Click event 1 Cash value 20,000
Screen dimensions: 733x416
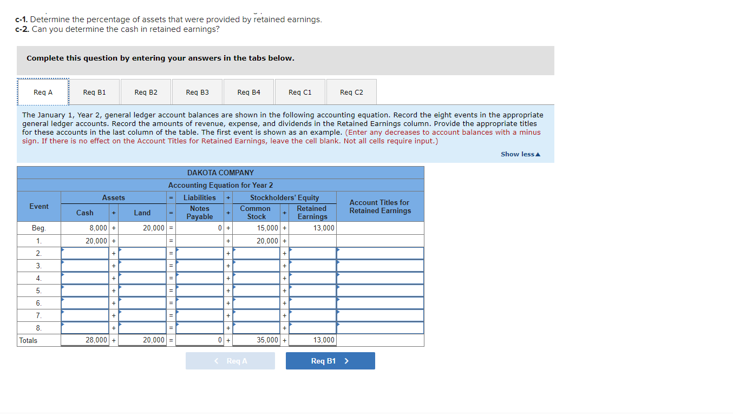pyautogui.click(x=97, y=241)
